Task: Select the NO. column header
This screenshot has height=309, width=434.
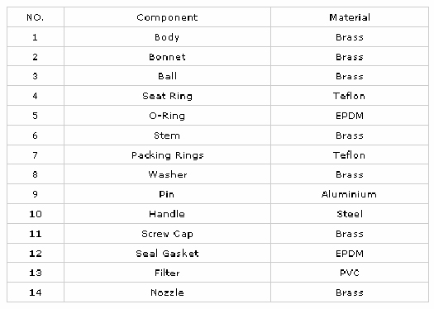Action: click(x=36, y=17)
